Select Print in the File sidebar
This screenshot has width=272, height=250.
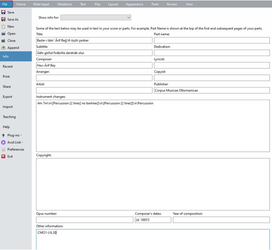[6, 77]
